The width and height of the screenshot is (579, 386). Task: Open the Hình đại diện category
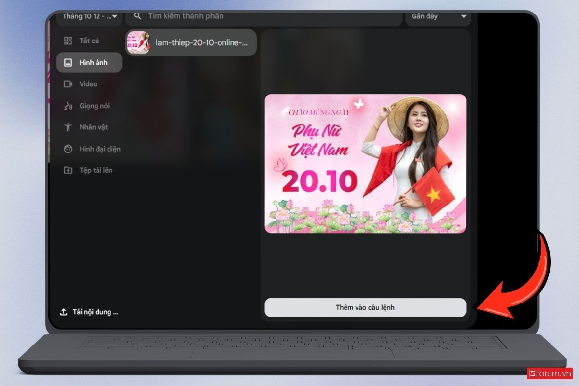click(x=89, y=149)
